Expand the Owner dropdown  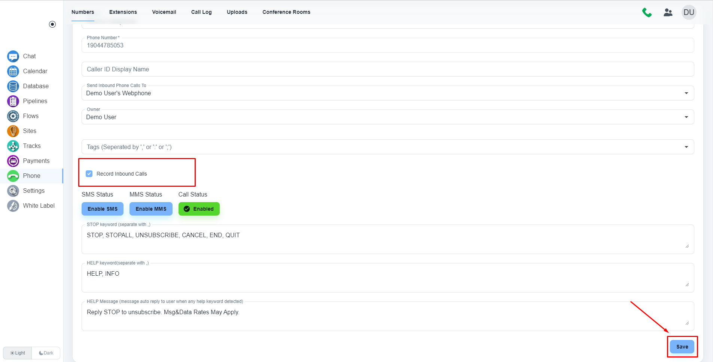[686, 117]
